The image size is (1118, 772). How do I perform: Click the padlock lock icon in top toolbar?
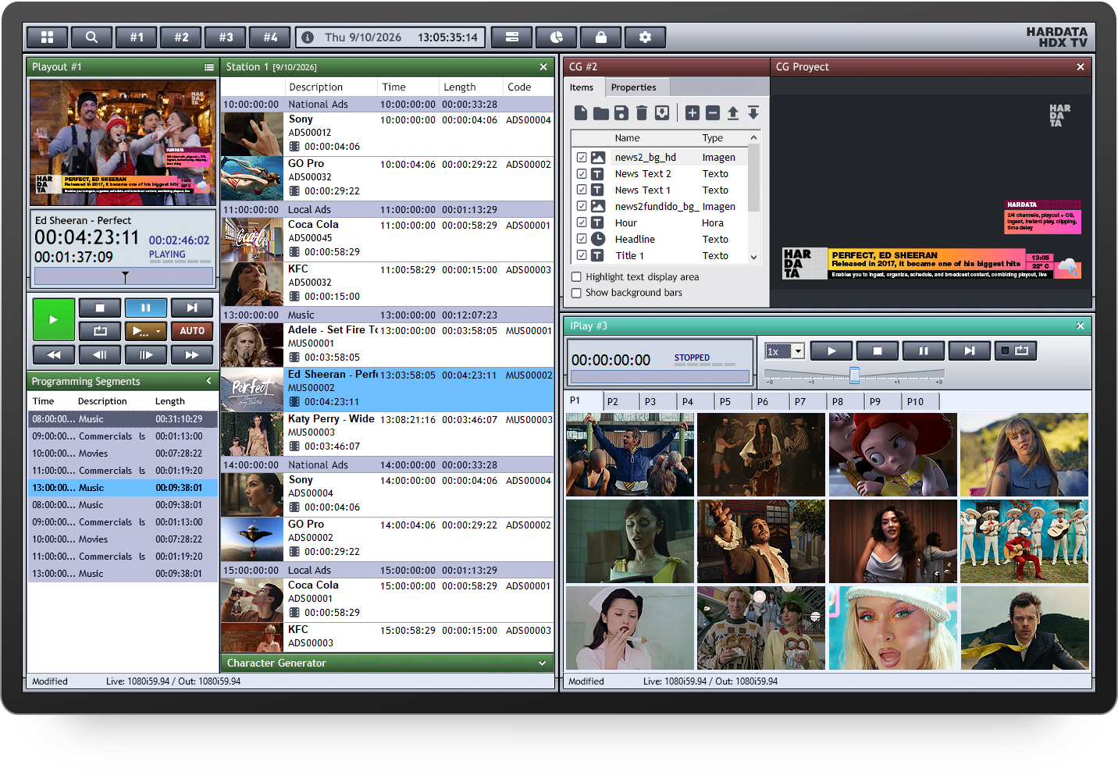coord(600,37)
